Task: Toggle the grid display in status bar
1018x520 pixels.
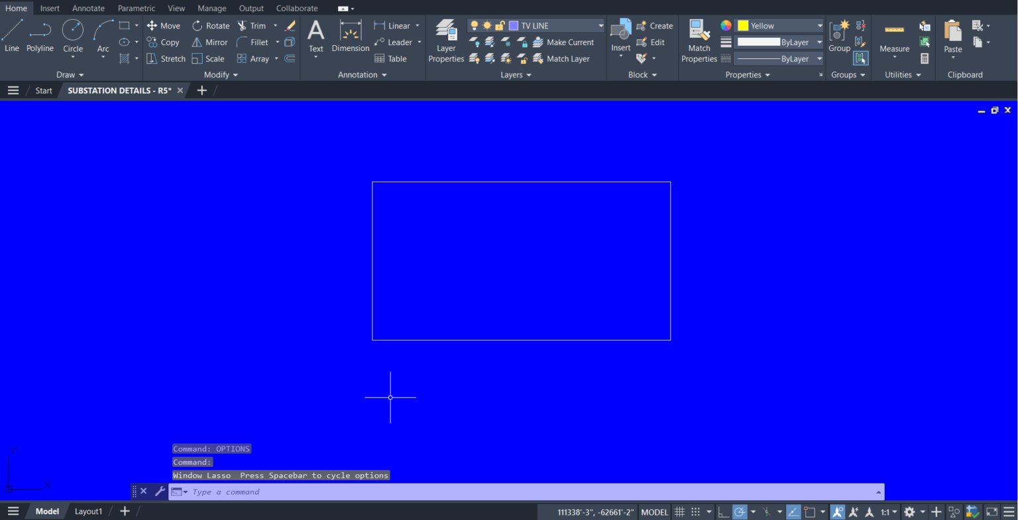Action: [x=680, y=511]
